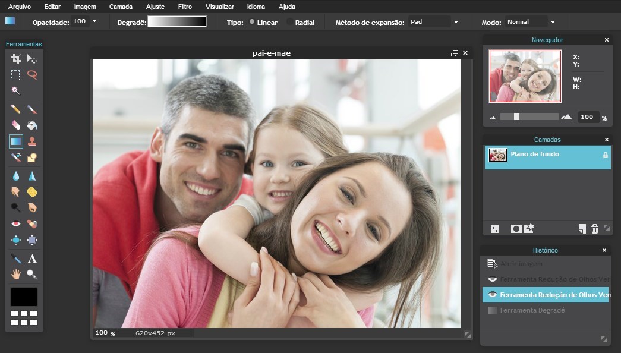This screenshot has height=353, width=621.
Task: Create a new layer in Camadas
Action: [582, 229]
